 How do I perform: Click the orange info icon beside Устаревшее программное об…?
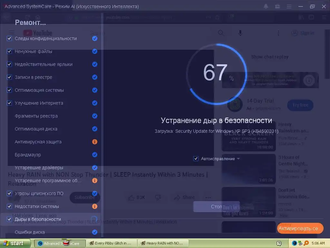[95, 181]
